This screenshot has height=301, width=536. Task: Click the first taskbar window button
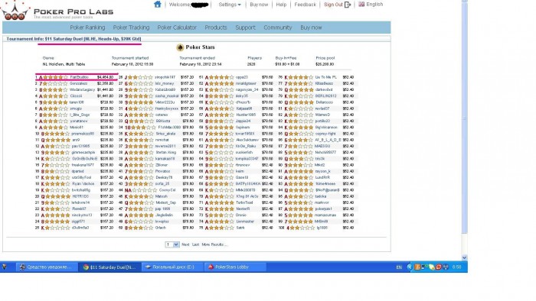click(x=47, y=267)
